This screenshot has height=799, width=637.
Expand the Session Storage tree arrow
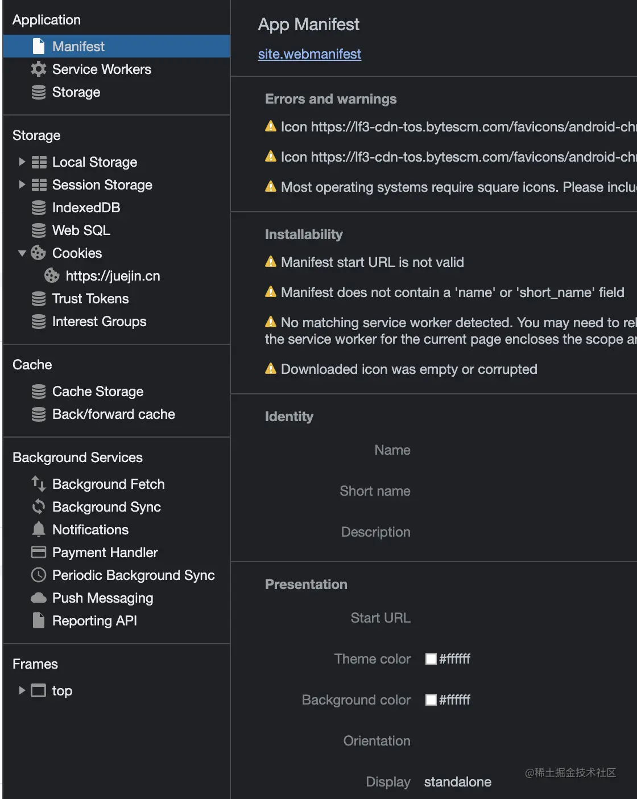(x=22, y=185)
